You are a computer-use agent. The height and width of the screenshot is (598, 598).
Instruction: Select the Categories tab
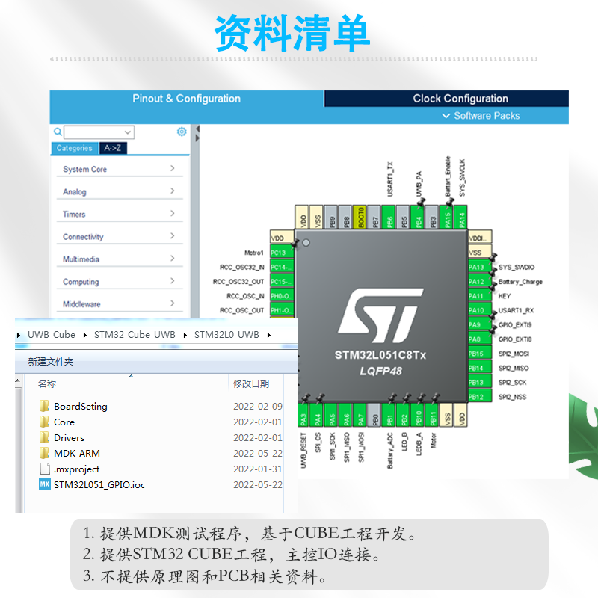click(75, 148)
